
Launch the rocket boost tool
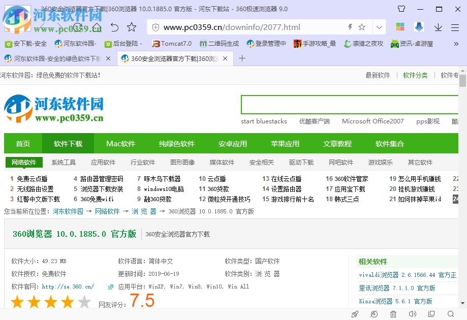point(355,314)
